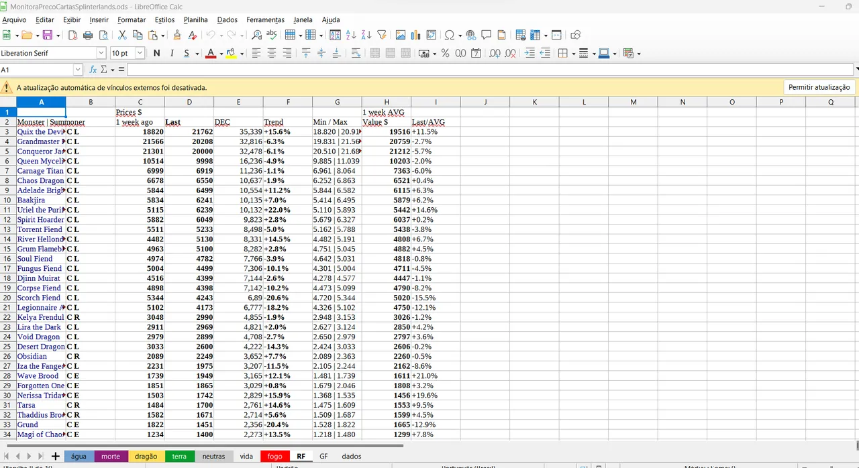Screen dimensions: 859x468
Task: Center text horizontally
Action: 272,53
